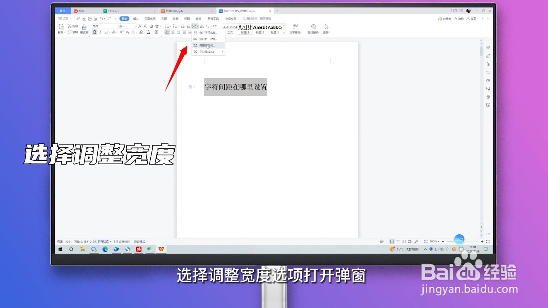548x308 pixels.
Task: Select 调整宽度 in the dropdown menu
Action: (208, 45)
